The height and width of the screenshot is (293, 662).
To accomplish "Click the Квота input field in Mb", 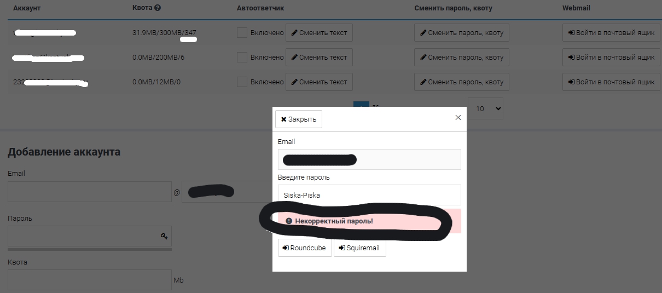I will [x=90, y=280].
